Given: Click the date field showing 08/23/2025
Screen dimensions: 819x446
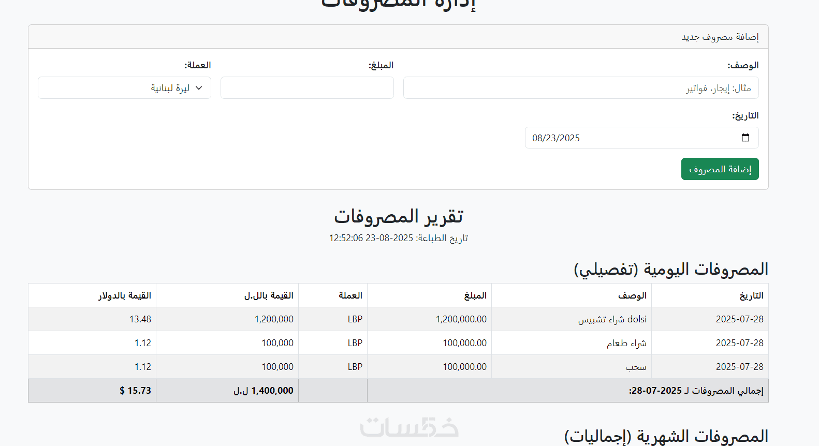Looking at the screenshot, I should [642, 138].
